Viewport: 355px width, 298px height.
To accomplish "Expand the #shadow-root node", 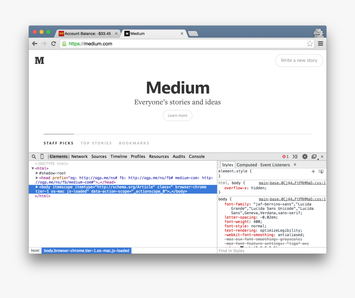I will coord(37,173).
